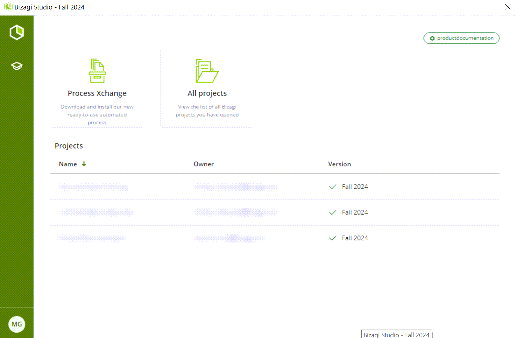Open the MG user avatar

point(16,324)
